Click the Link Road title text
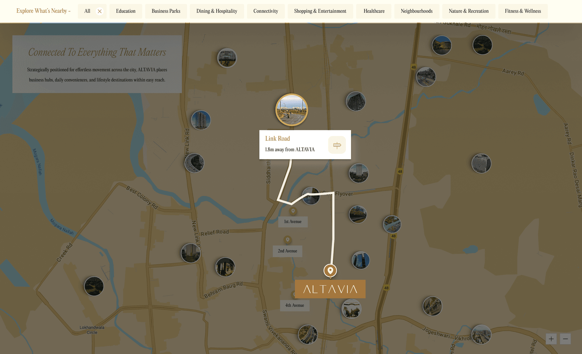Image resolution: width=582 pixels, height=354 pixels. click(277, 139)
